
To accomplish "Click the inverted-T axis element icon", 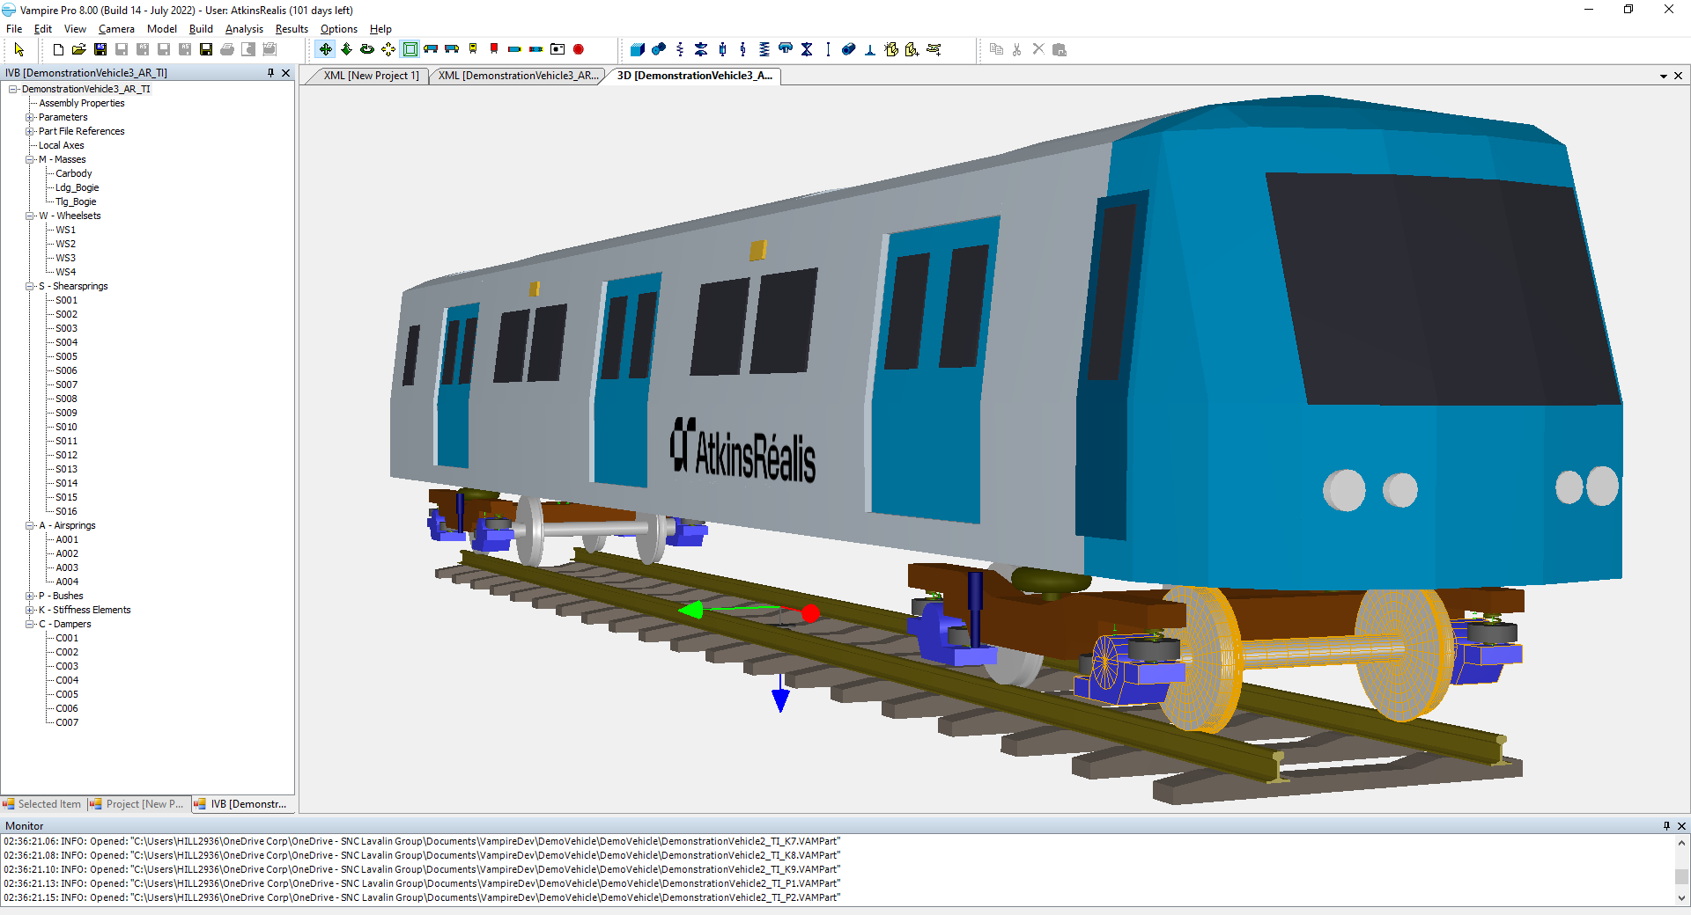I will 869,49.
